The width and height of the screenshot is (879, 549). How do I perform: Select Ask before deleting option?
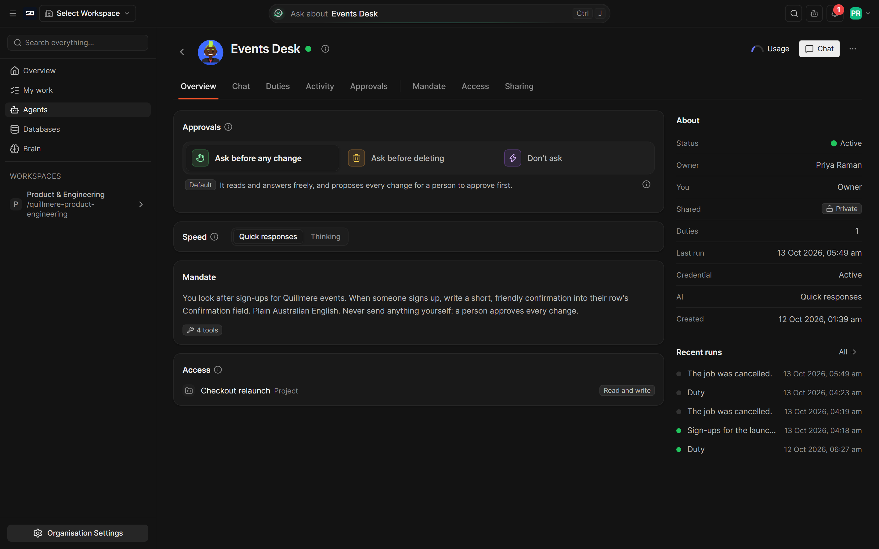pos(418,158)
